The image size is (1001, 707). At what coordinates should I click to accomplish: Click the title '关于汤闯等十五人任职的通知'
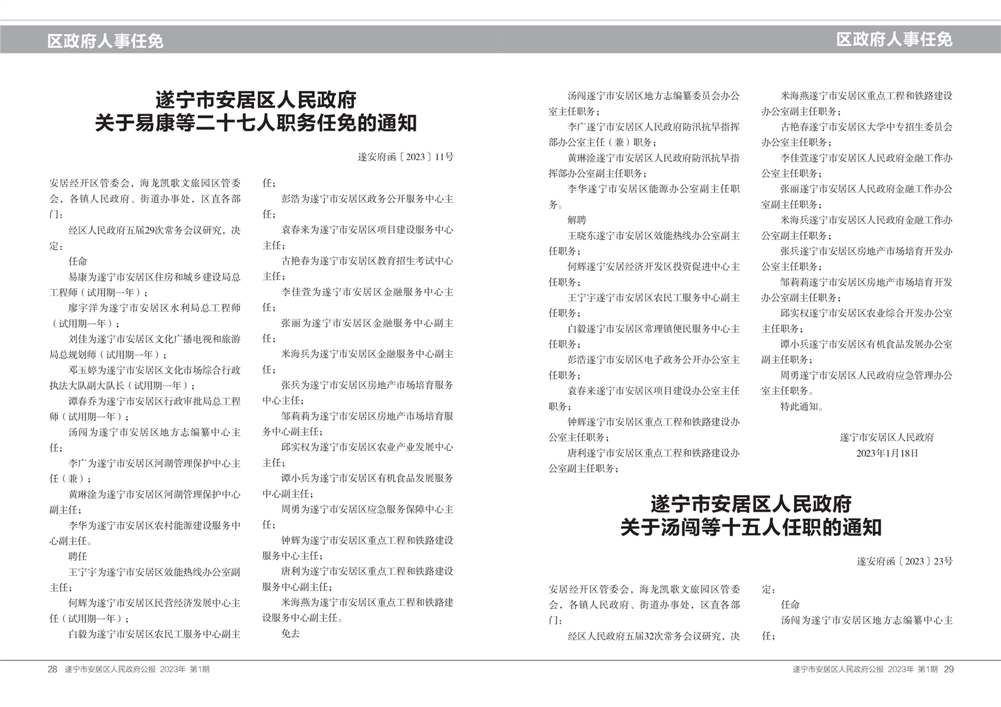(x=751, y=527)
